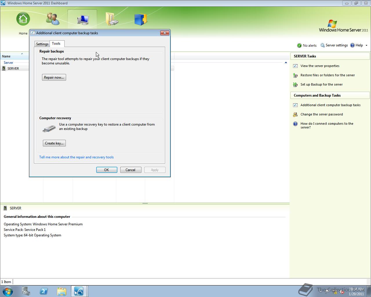
Task: Click the Change server password icon
Action: click(x=295, y=114)
